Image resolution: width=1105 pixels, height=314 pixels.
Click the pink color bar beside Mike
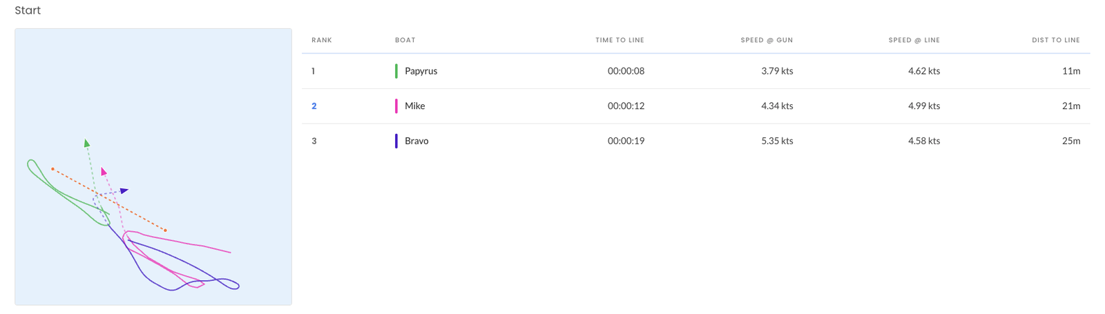click(396, 106)
